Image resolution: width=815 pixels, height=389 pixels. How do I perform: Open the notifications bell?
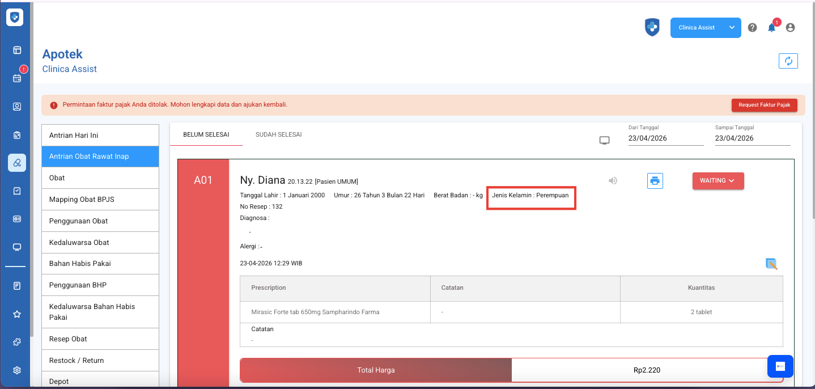[771, 28]
